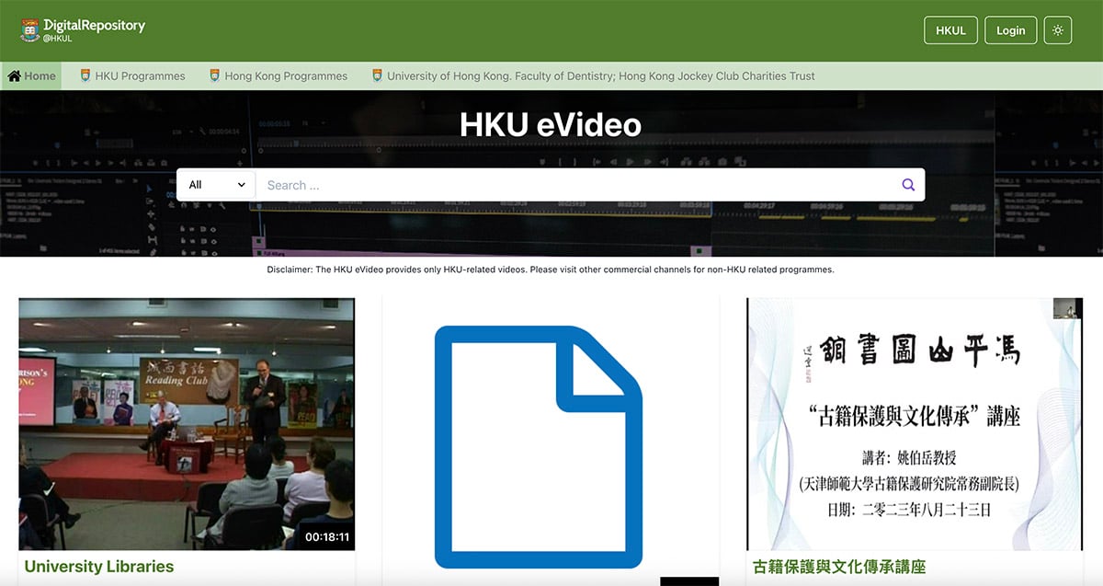Image resolution: width=1103 pixels, height=586 pixels.
Task: Click the house icon beside Home
Action: click(15, 76)
